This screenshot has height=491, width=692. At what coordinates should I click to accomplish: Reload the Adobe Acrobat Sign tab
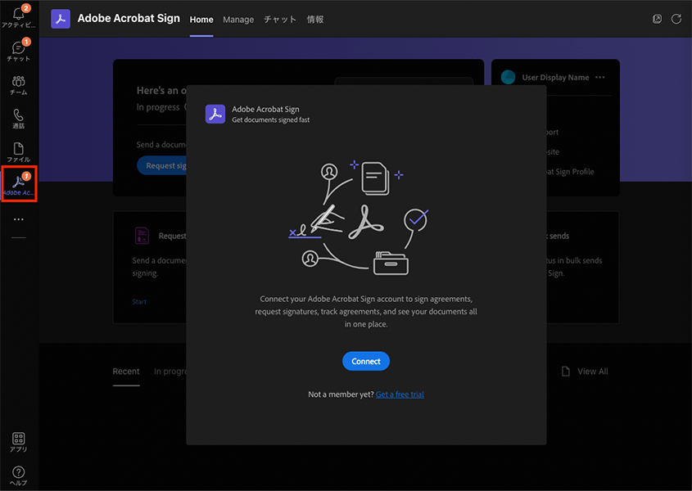(x=676, y=19)
